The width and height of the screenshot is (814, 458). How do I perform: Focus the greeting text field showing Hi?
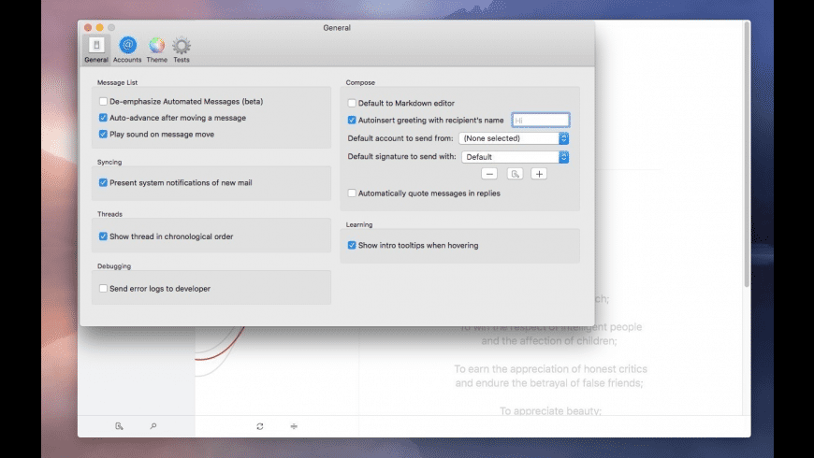(541, 121)
